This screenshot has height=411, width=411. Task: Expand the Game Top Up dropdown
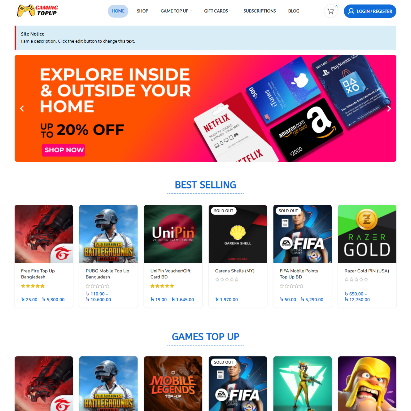[x=176, y=11]
